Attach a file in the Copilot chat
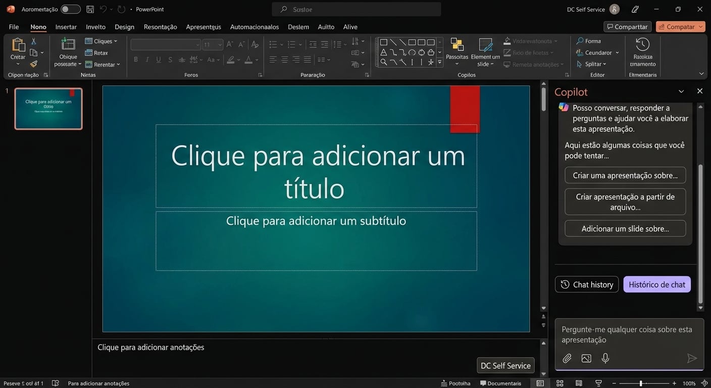Viewport: 711px width, 388px height. click(x=567, y=358)
